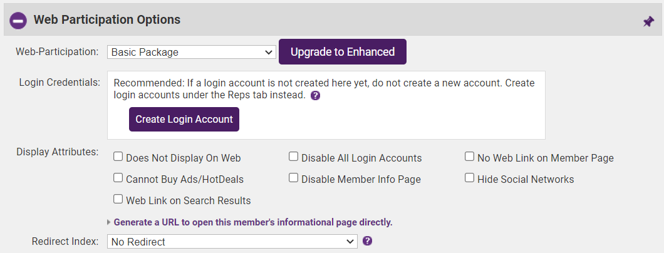Expand Generate a URL disclosure triangle
Screen dimensions: 664x253
(109, 222)
